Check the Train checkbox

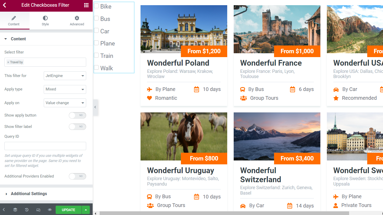point(96,55)
